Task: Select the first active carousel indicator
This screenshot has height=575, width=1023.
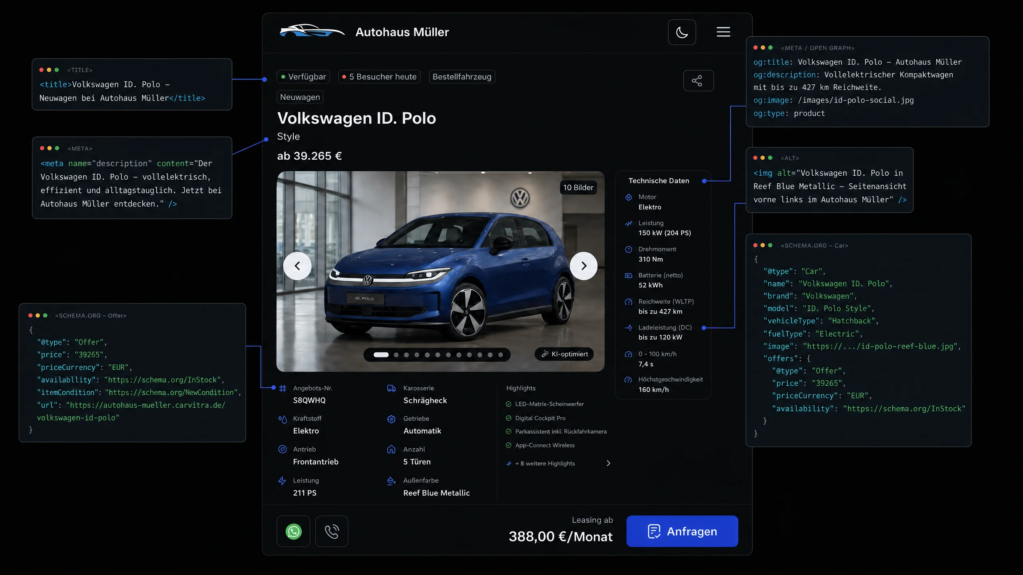Action: pos(381,355)
